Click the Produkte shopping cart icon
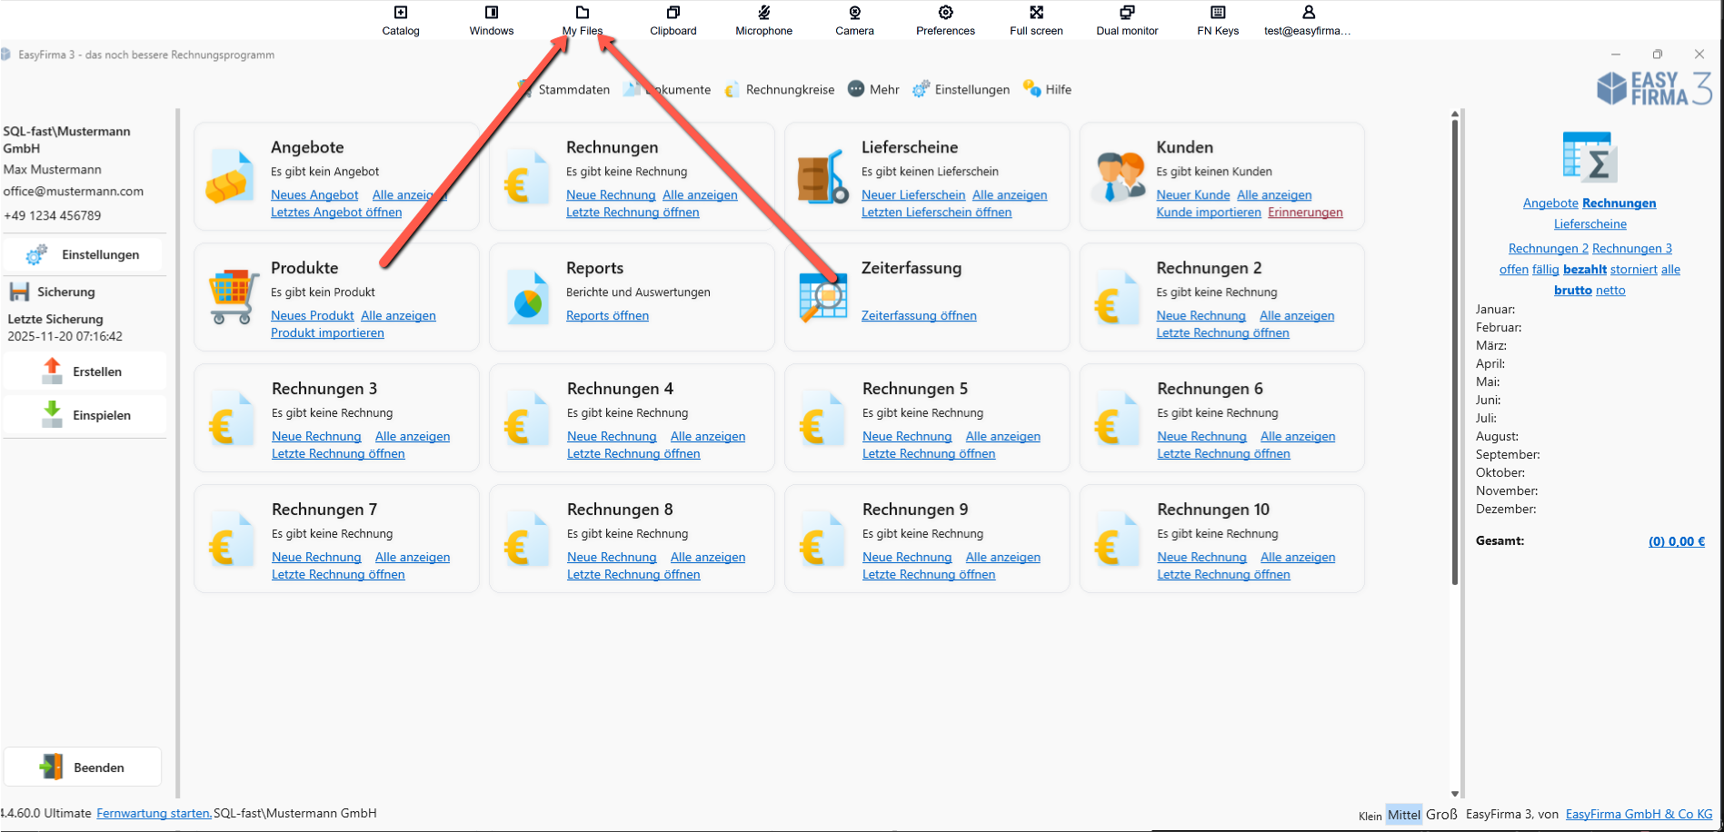Viewport: 1724px width, 832px height. tap(232, 295)
